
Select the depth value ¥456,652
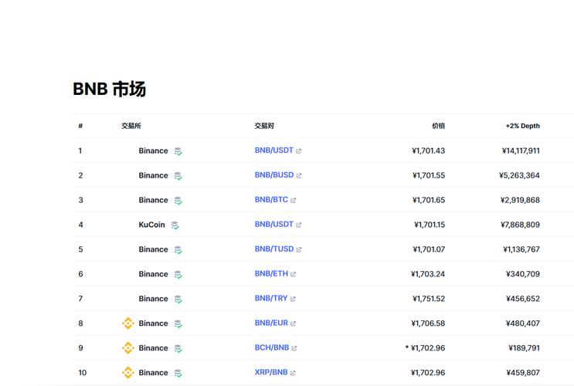point(523,299)
